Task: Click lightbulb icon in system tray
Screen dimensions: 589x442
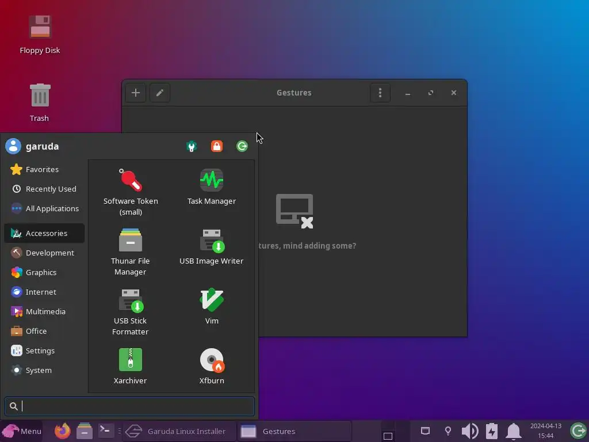Action: tap(448, 430)
